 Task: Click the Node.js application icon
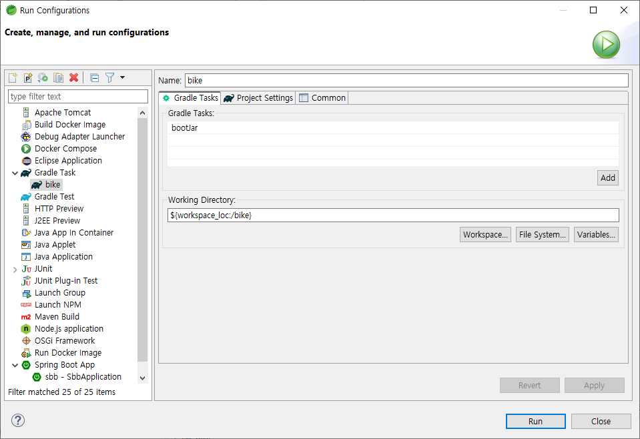coord(26,329)
